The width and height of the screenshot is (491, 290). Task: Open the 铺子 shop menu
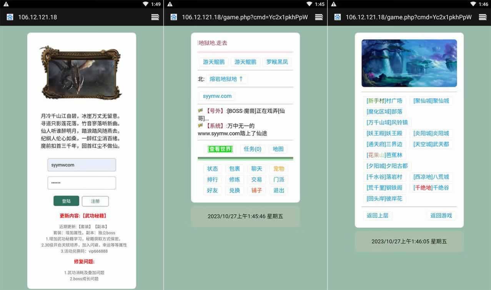(256, 190)
